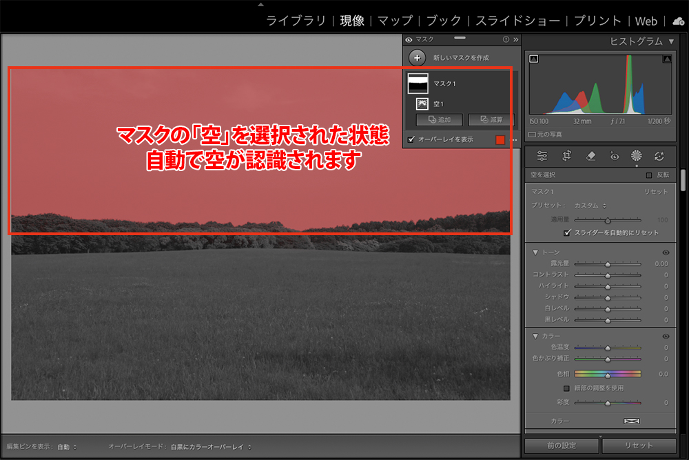Open the Edit sliders tool icon
The height and width of the screenshot is (460, 689).
pos(542,156)
